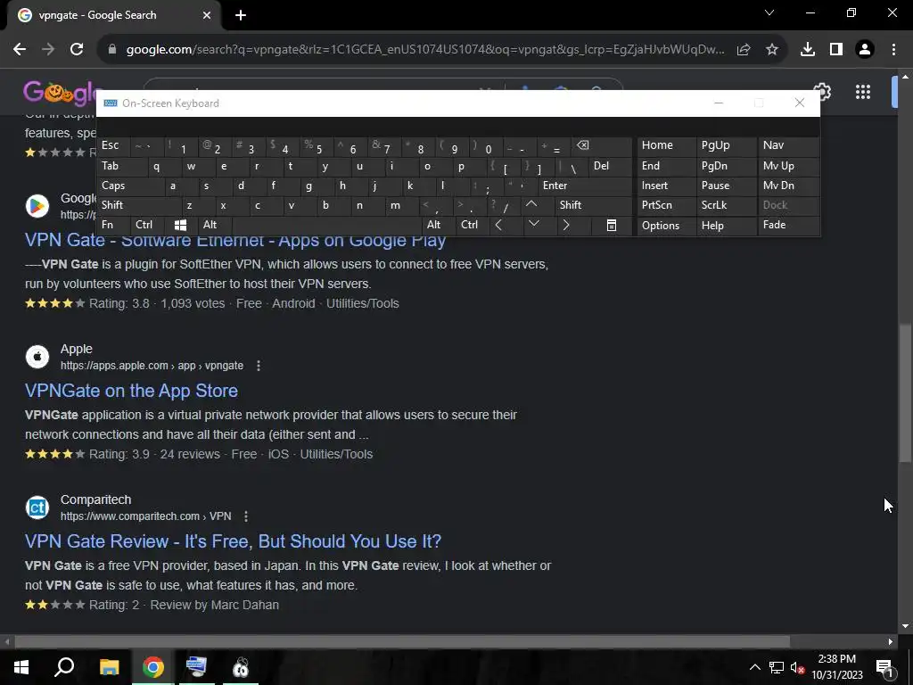The height and width of the screenshot is (685, 913).
Task: Click the Chrome icon in the taskbar
Action: click(153, 667)
